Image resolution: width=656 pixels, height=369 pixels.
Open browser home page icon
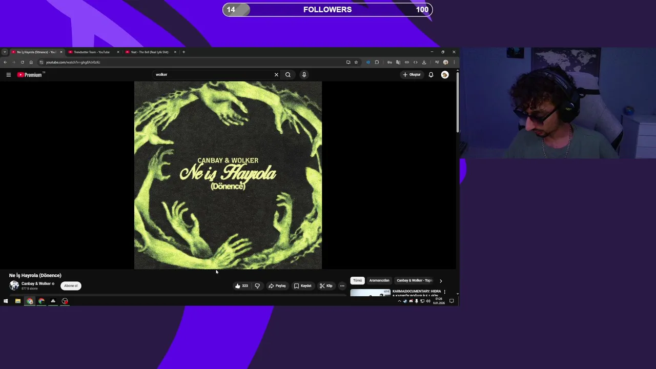click(x=31, y=63)
